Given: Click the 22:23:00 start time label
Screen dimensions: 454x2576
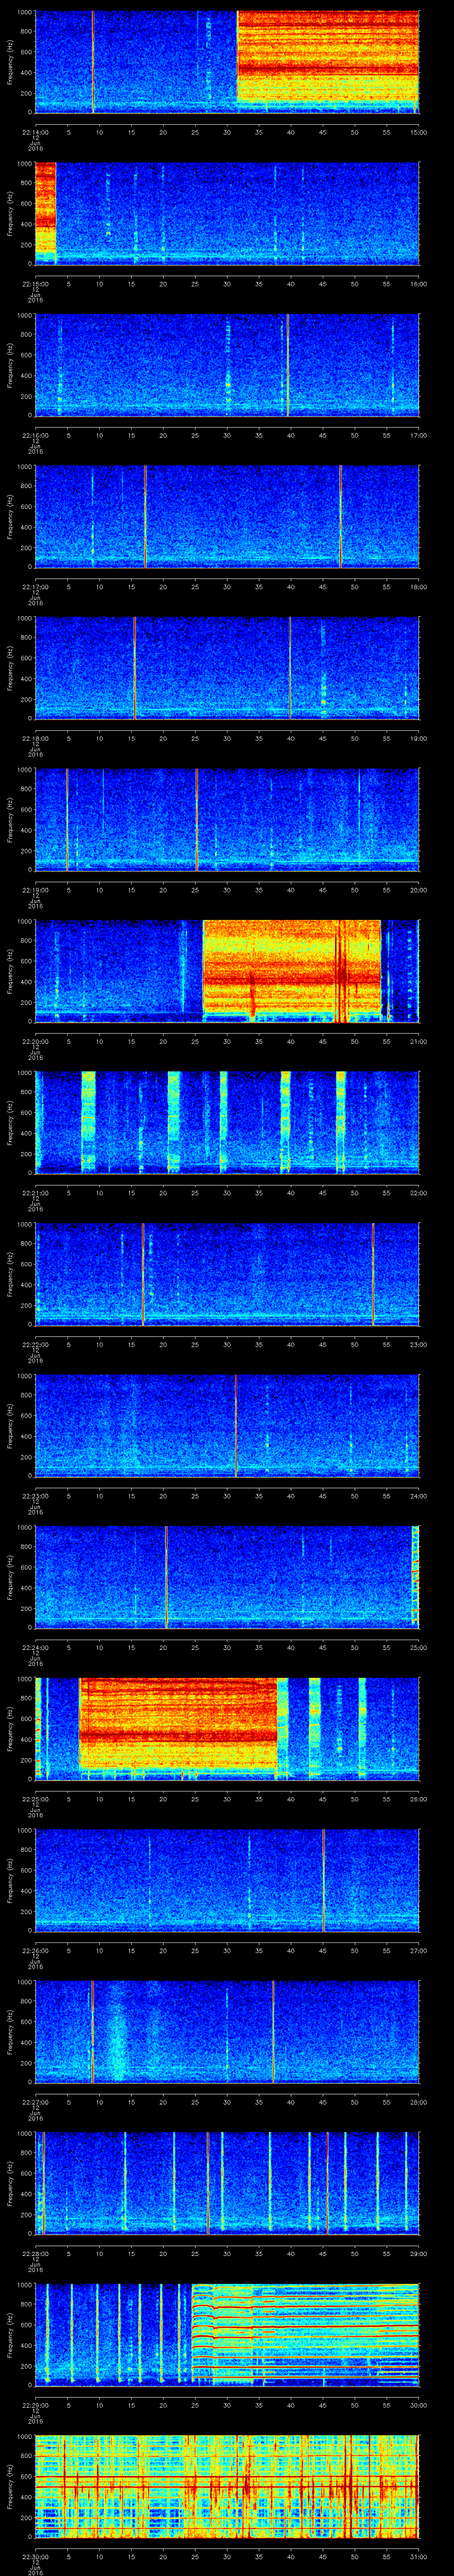Looking at the screenshot, I should coord(35,1495).
